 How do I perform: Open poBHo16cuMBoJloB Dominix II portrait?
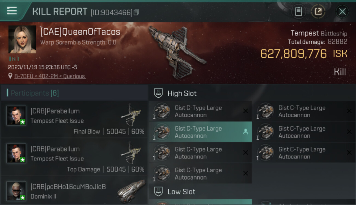click(16, 191)
